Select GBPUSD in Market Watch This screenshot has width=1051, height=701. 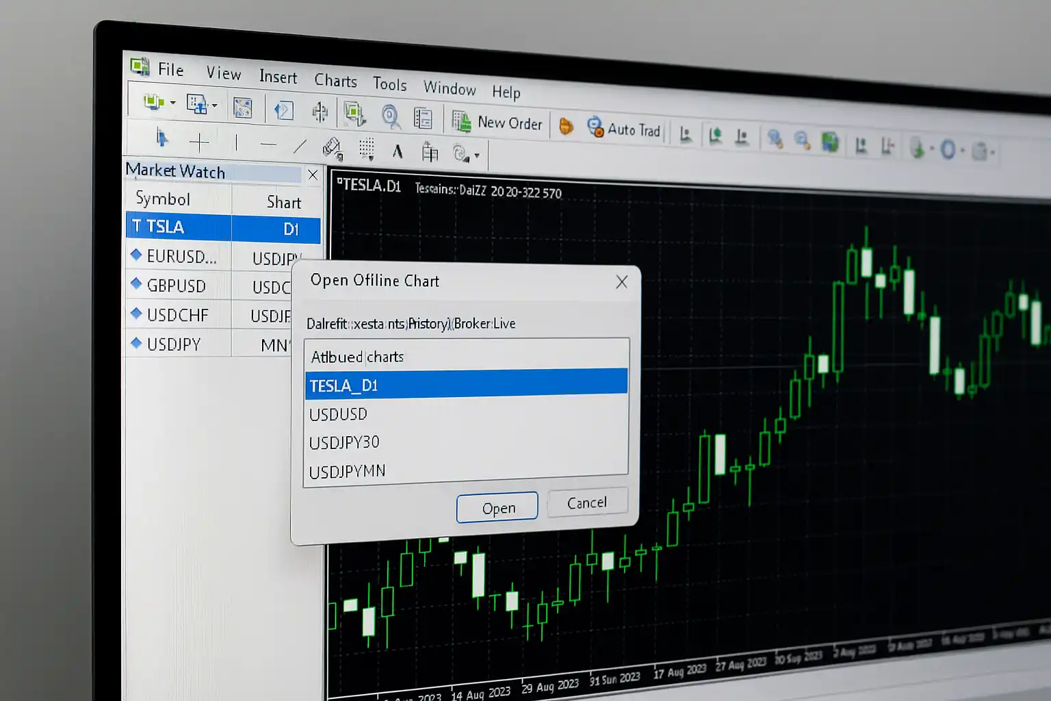coord(176,286)
